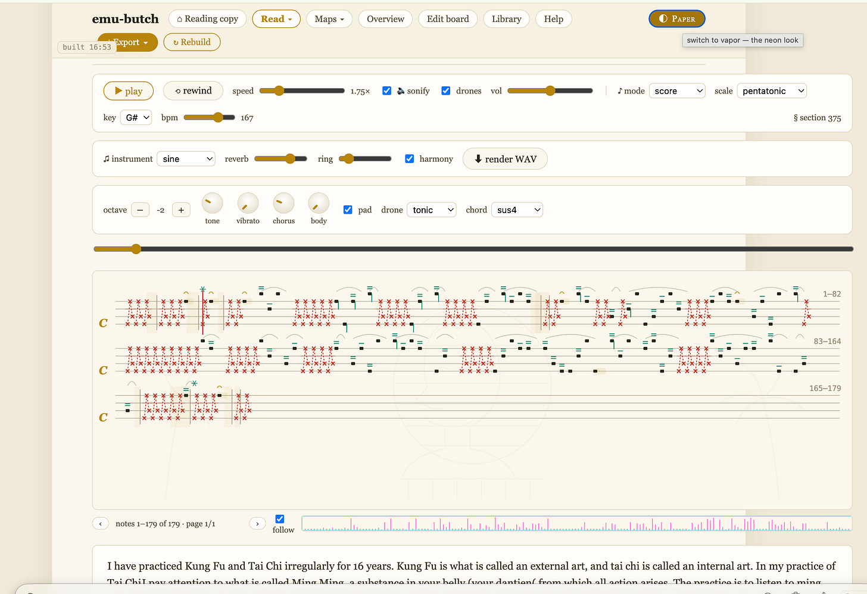Toggle the sonify checkbox

pos(386,90)
